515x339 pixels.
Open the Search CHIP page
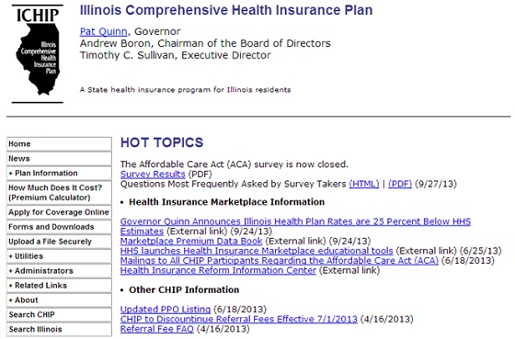(59, 315)
